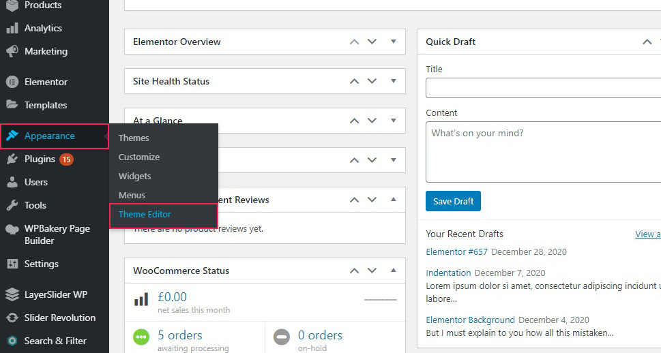Collapse the WooCommerce Status panel
Image resolution: width=661 pixels, height=353 pixels.
pos(394,271)
